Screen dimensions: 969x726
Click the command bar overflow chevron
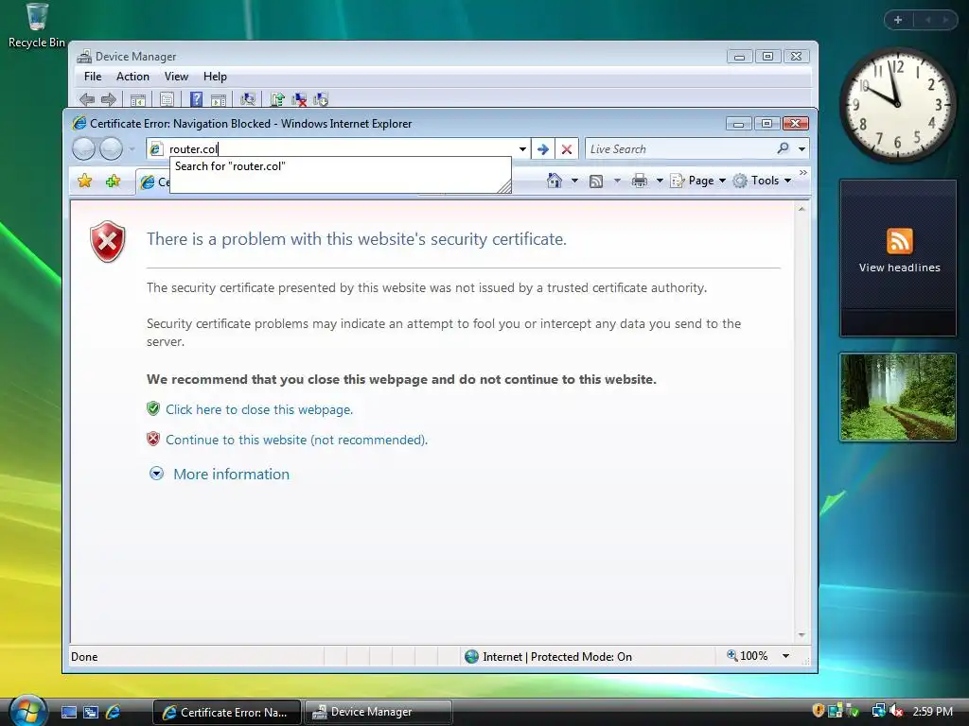point(802,173)
